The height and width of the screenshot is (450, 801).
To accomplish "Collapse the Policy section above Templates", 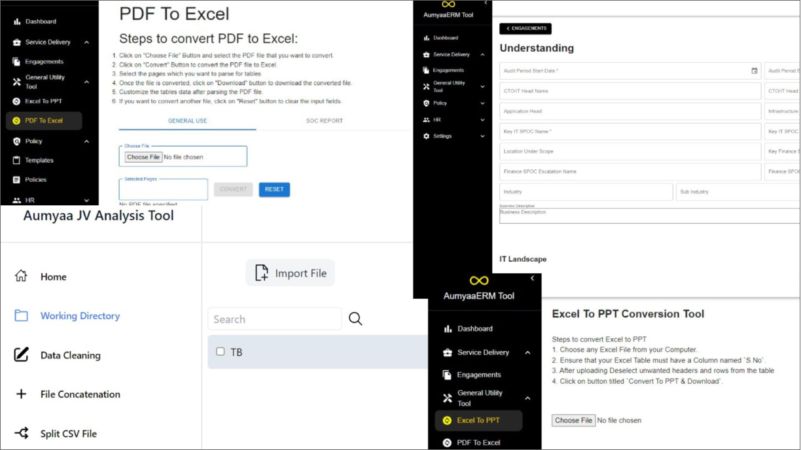I will [x=86, y=141].
